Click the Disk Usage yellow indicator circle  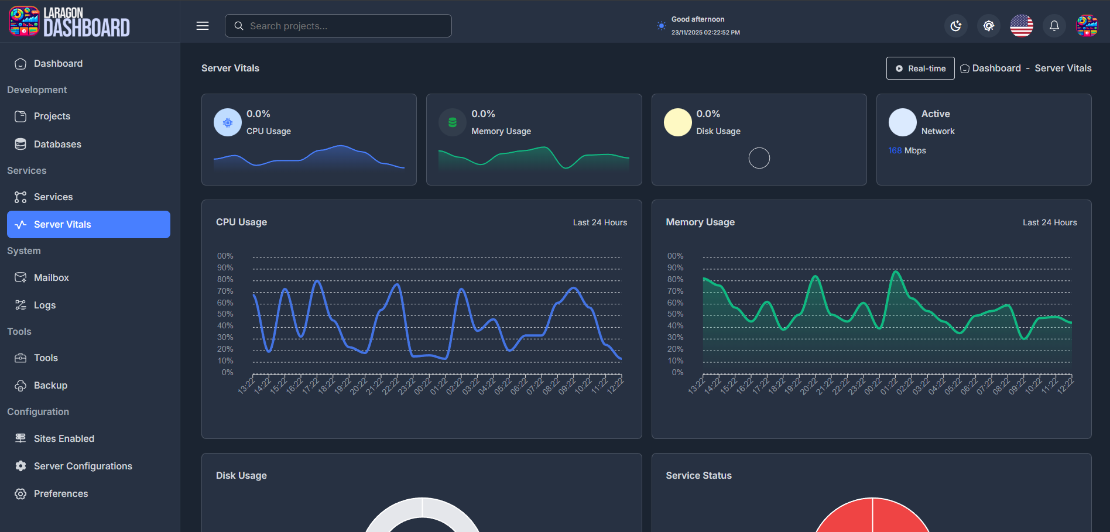tap(677, 122)
